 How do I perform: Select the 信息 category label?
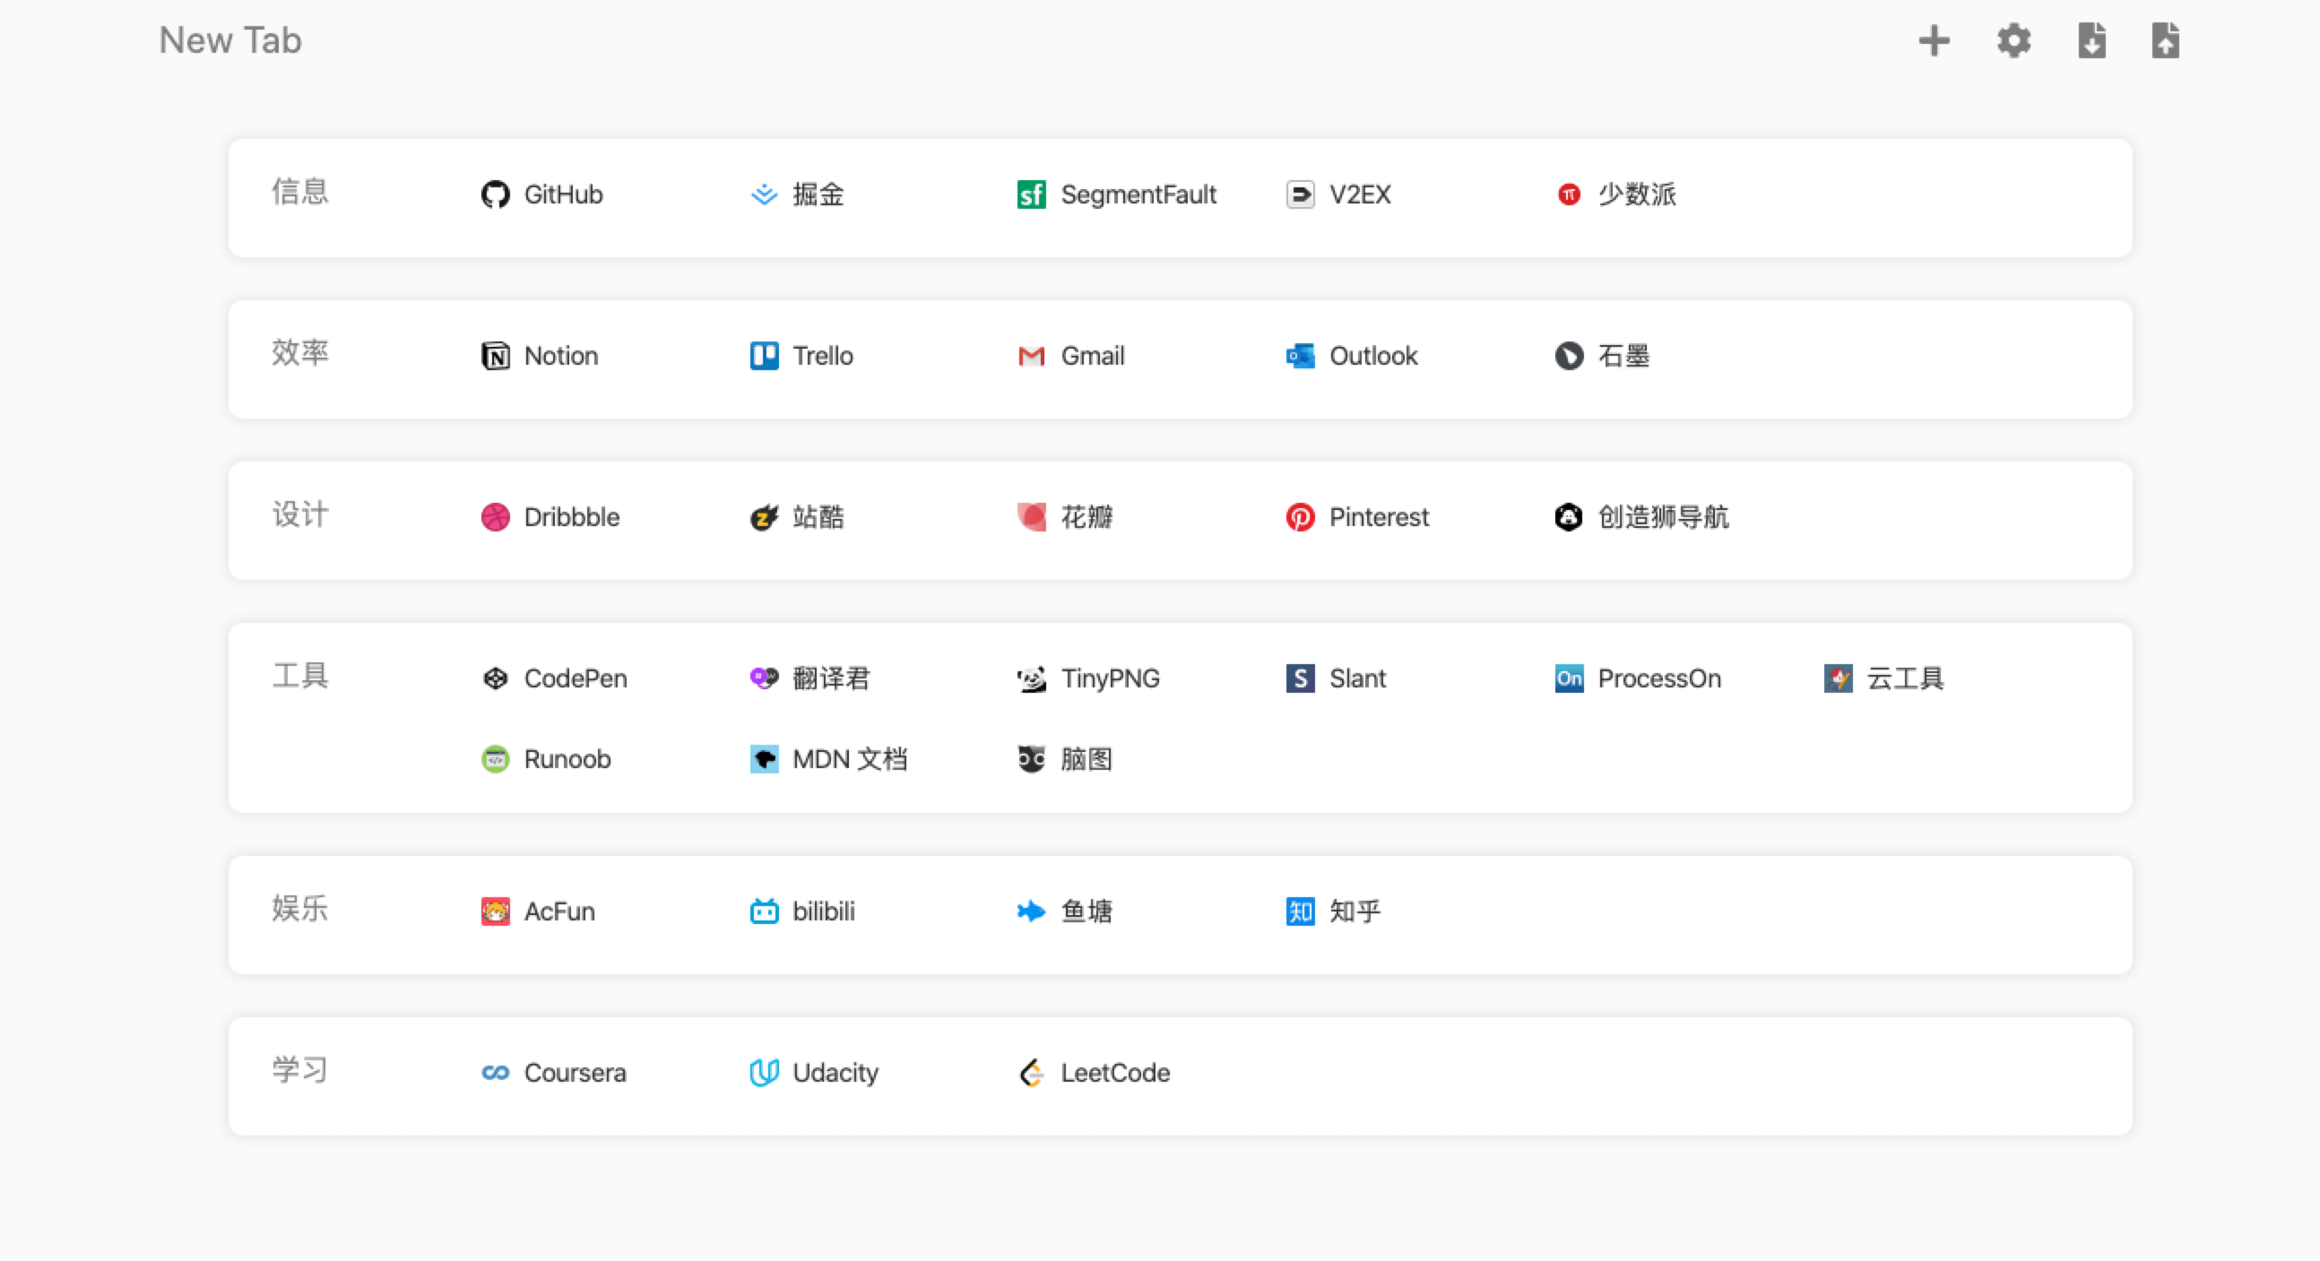tap(300, 192)
